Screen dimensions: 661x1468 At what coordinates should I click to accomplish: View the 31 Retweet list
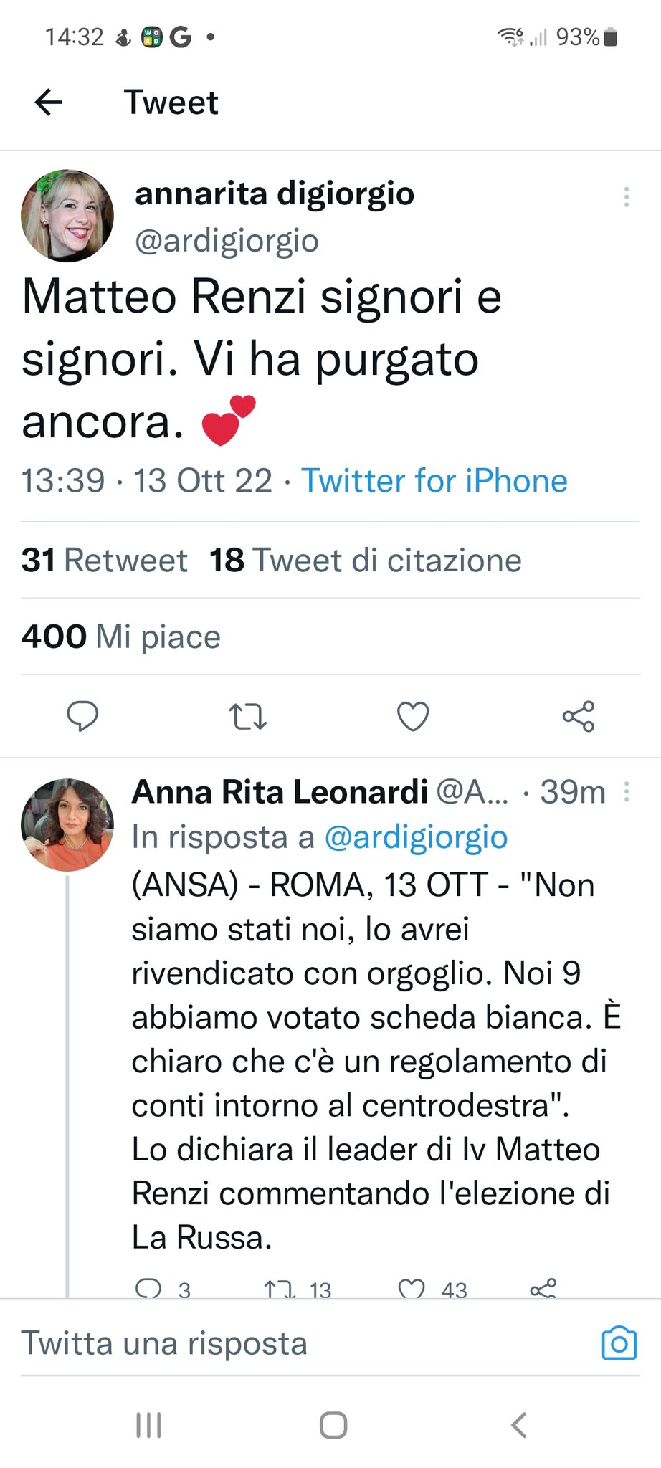click(105, 560)
